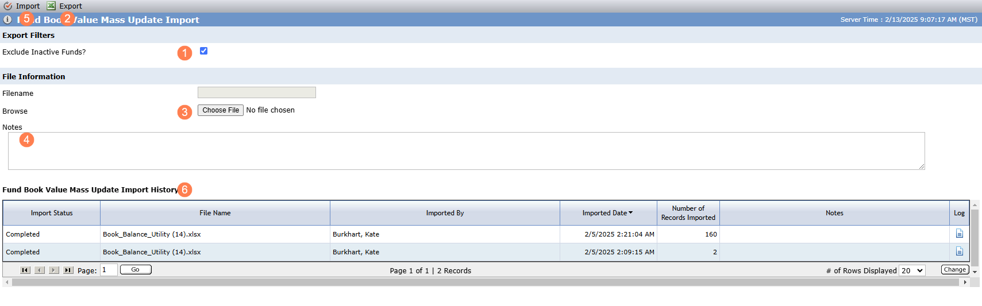This screenshot has height=306, width=982.
Task: Open the Rows Displayed dropdown
Action: [912, 270]
